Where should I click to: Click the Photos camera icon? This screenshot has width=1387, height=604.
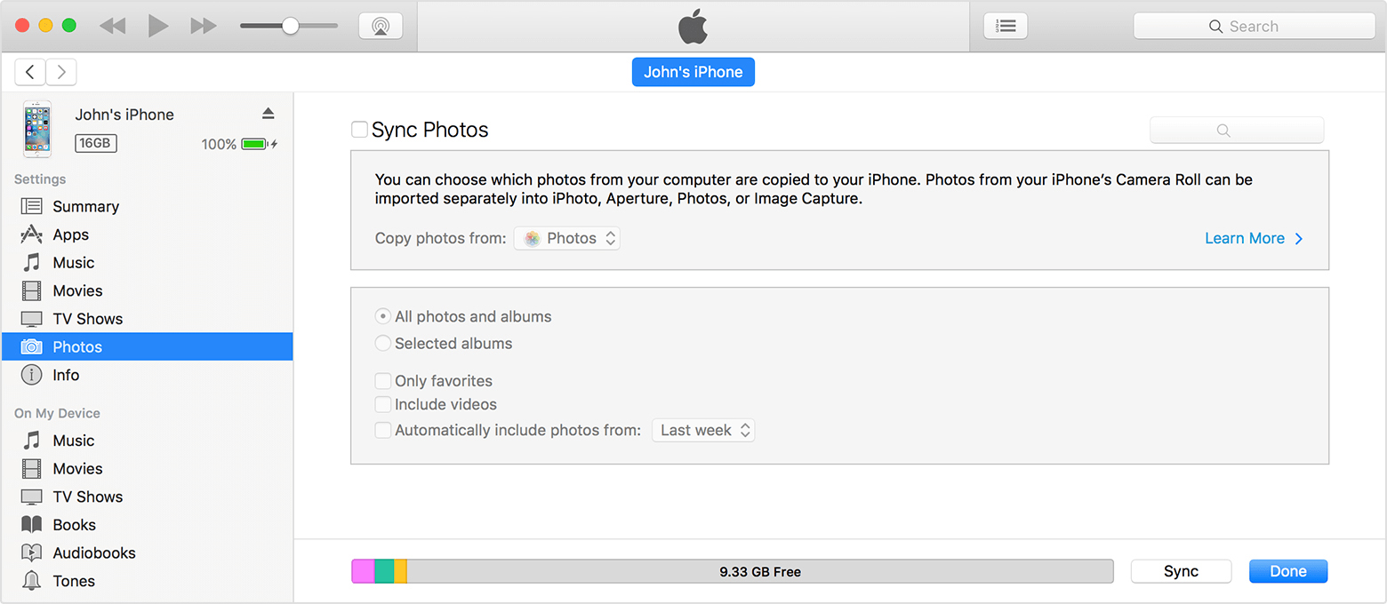point(31,346)
